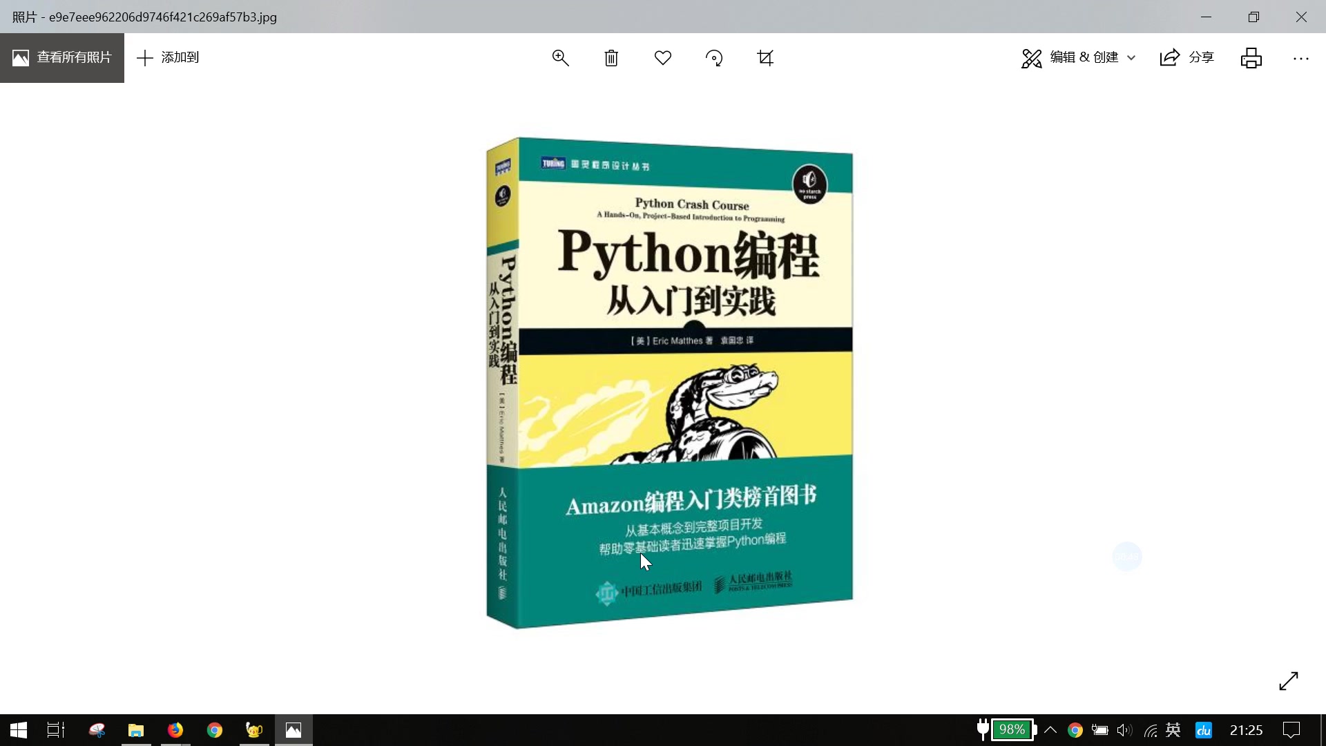Open Task View in taskbar

[x=56, y=730]
